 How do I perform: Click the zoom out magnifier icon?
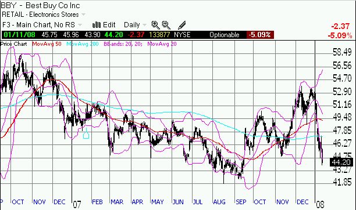pyautogui.click(x=166, y=25)
